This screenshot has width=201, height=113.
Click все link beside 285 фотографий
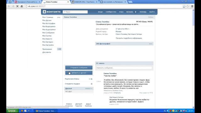pos(151,44)
